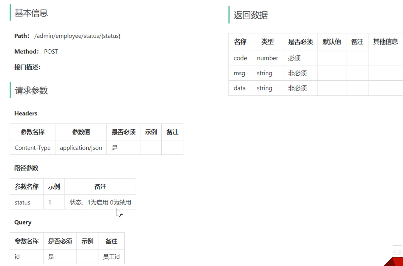Click the 默认值 column header
The image size is (403, 266).
click(332, 42)
